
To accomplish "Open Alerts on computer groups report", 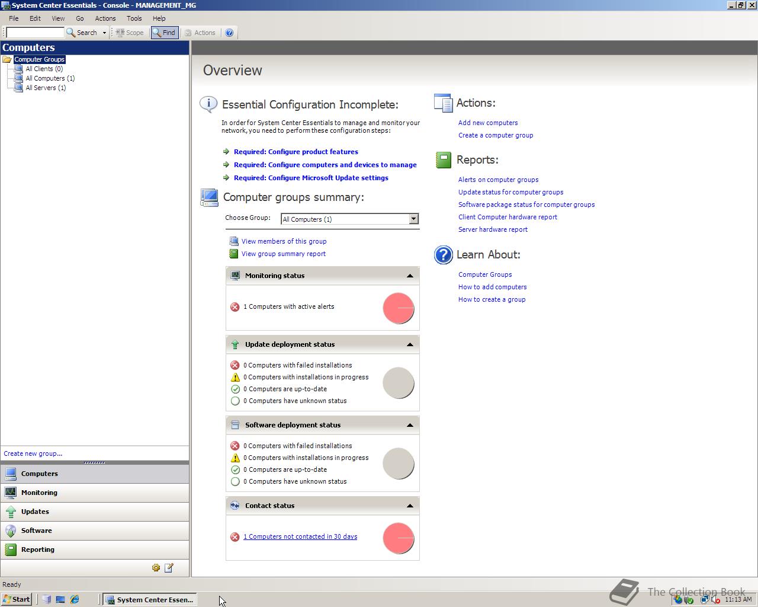I will tap(498, 180).
